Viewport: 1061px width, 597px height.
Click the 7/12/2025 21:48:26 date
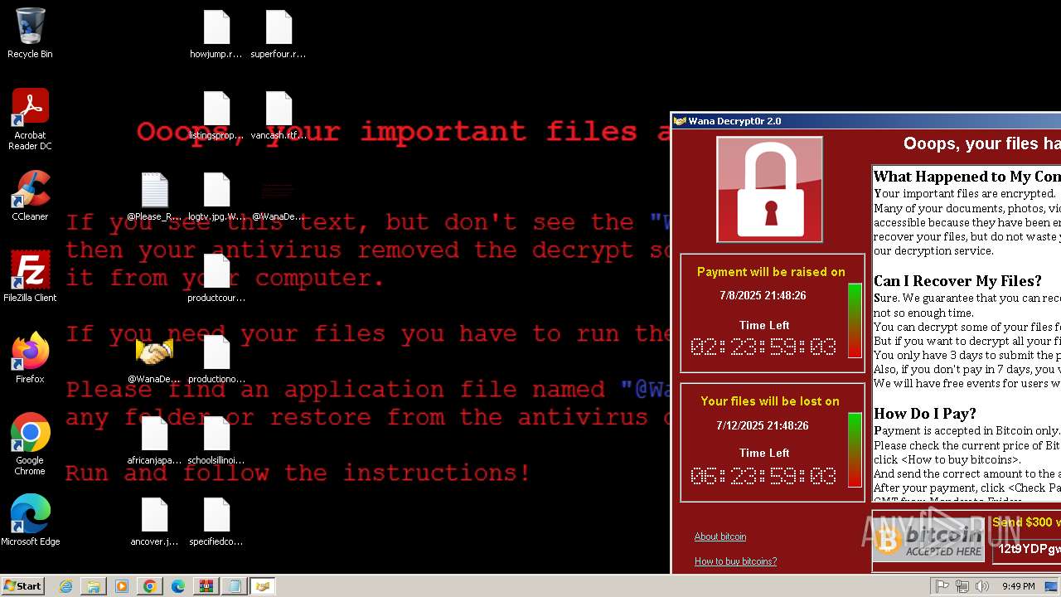pos(763,425)
